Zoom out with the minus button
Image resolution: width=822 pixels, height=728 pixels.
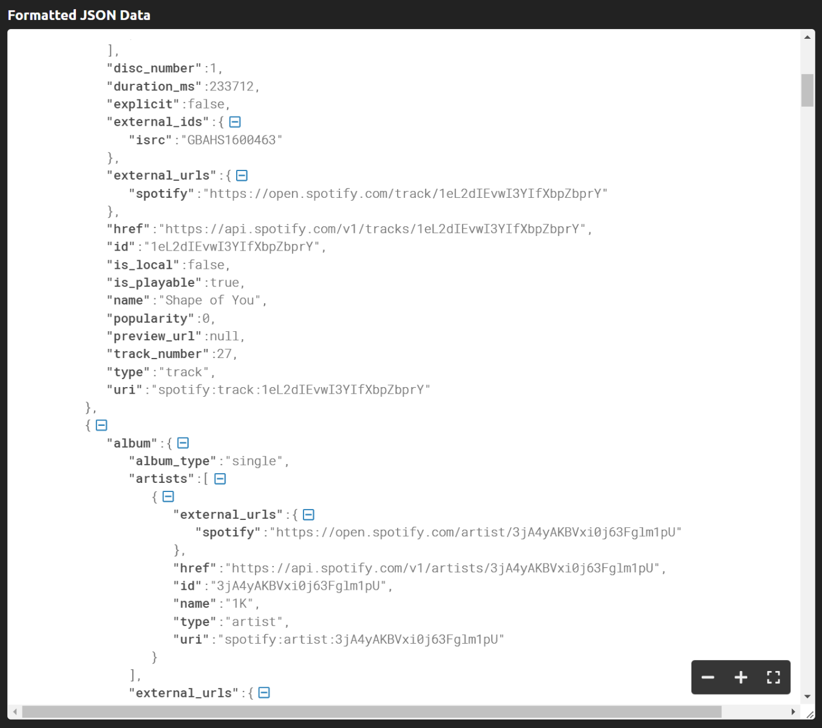[708, 677]
